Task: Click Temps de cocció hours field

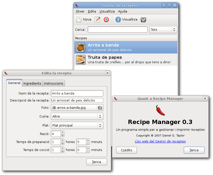Action: [56, 150]
